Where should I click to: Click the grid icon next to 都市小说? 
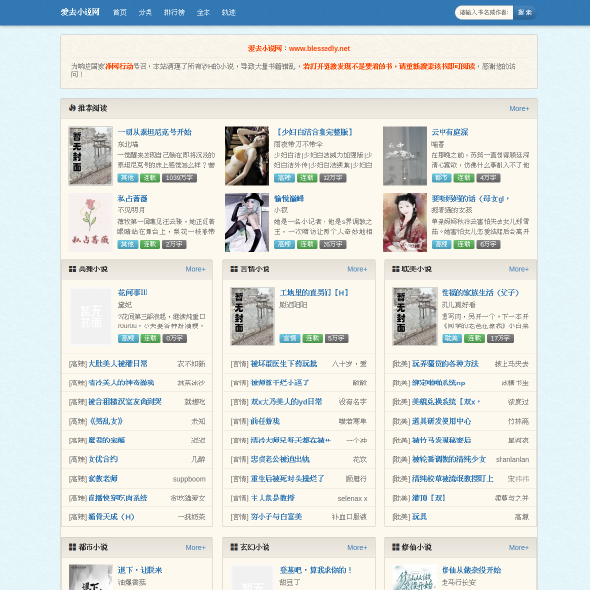coord(72,547)
